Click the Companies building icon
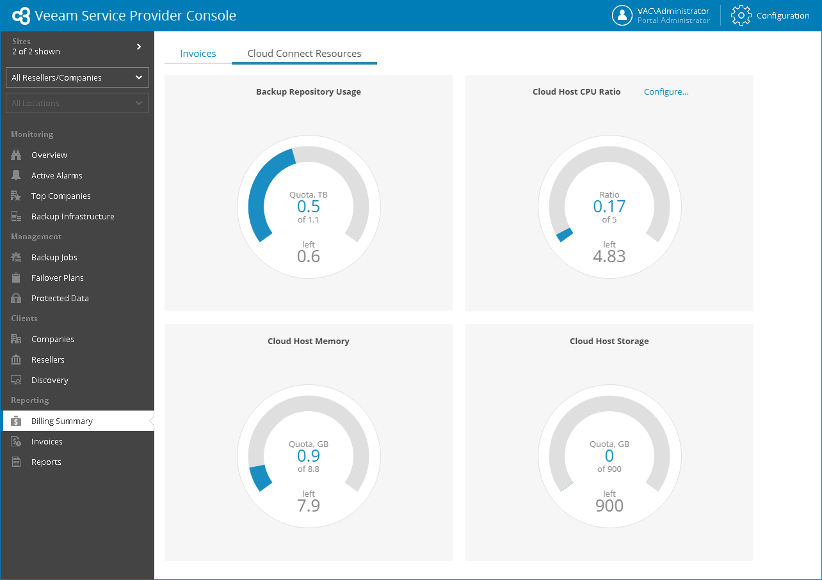822x580 pixels. [17, 339]
